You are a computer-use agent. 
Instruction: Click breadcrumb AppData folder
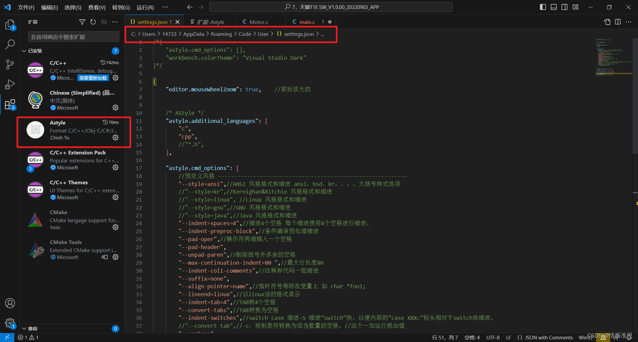(193, 34)
